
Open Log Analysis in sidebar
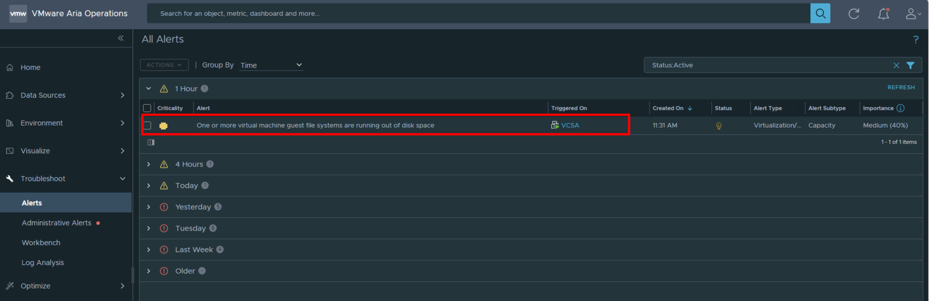coord(42,263)
